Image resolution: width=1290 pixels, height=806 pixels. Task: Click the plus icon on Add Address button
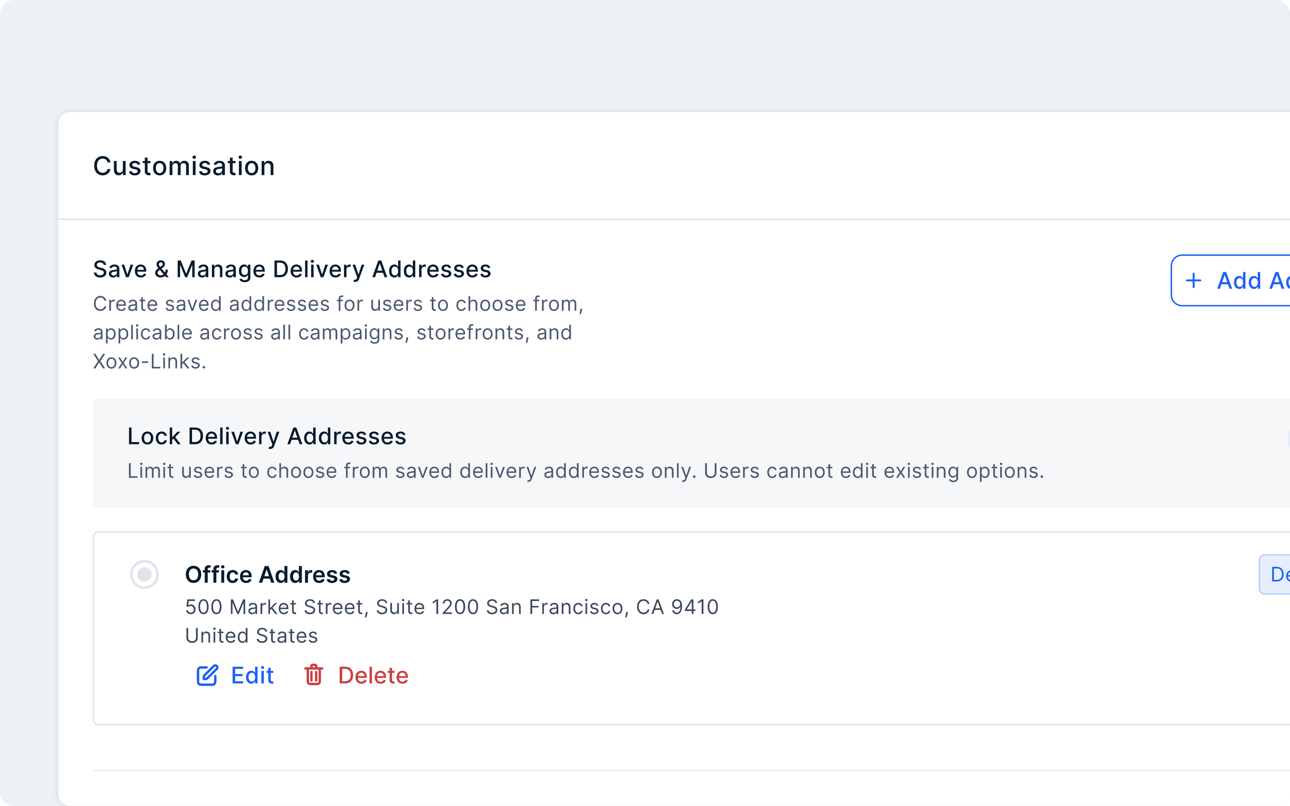tap(1193, 280)
